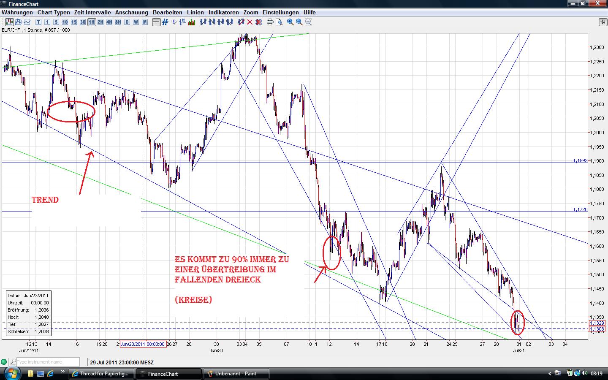
Task: Click the reset zoom icon
Action: pyautogui.click(x=308, y=22)
